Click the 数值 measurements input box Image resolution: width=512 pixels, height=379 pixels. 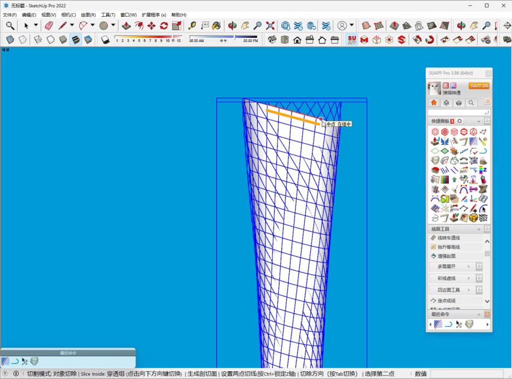click(x=466, y=374)
